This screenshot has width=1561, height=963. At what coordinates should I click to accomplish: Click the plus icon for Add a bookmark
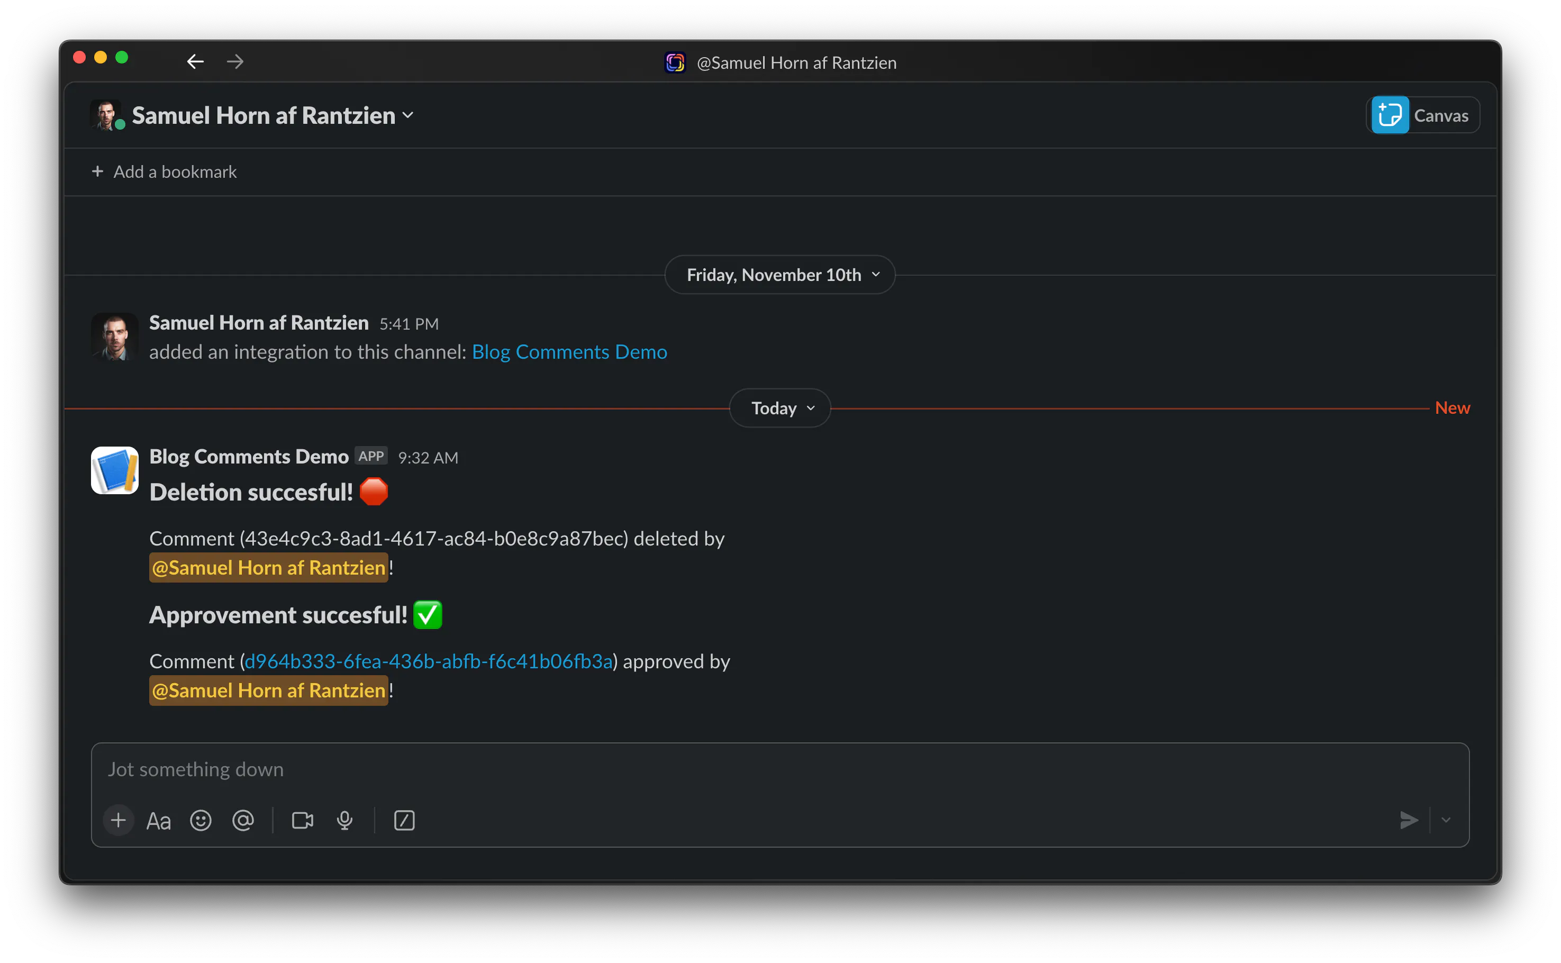97,171
